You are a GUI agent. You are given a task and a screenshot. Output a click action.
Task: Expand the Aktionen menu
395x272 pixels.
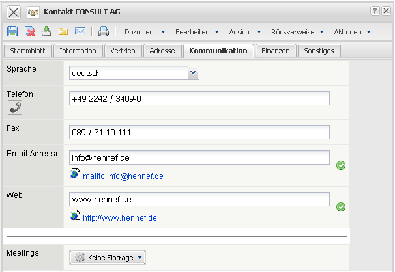tap(352, 32)
